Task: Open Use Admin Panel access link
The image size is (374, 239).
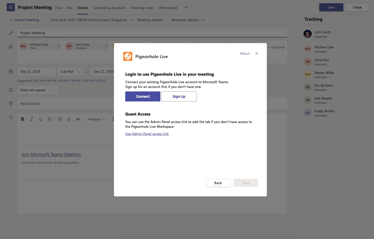Action: click(147, 134)
